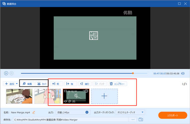Open the 編集 (Edit) tool

pyautogui.click(x=27, y=84)
